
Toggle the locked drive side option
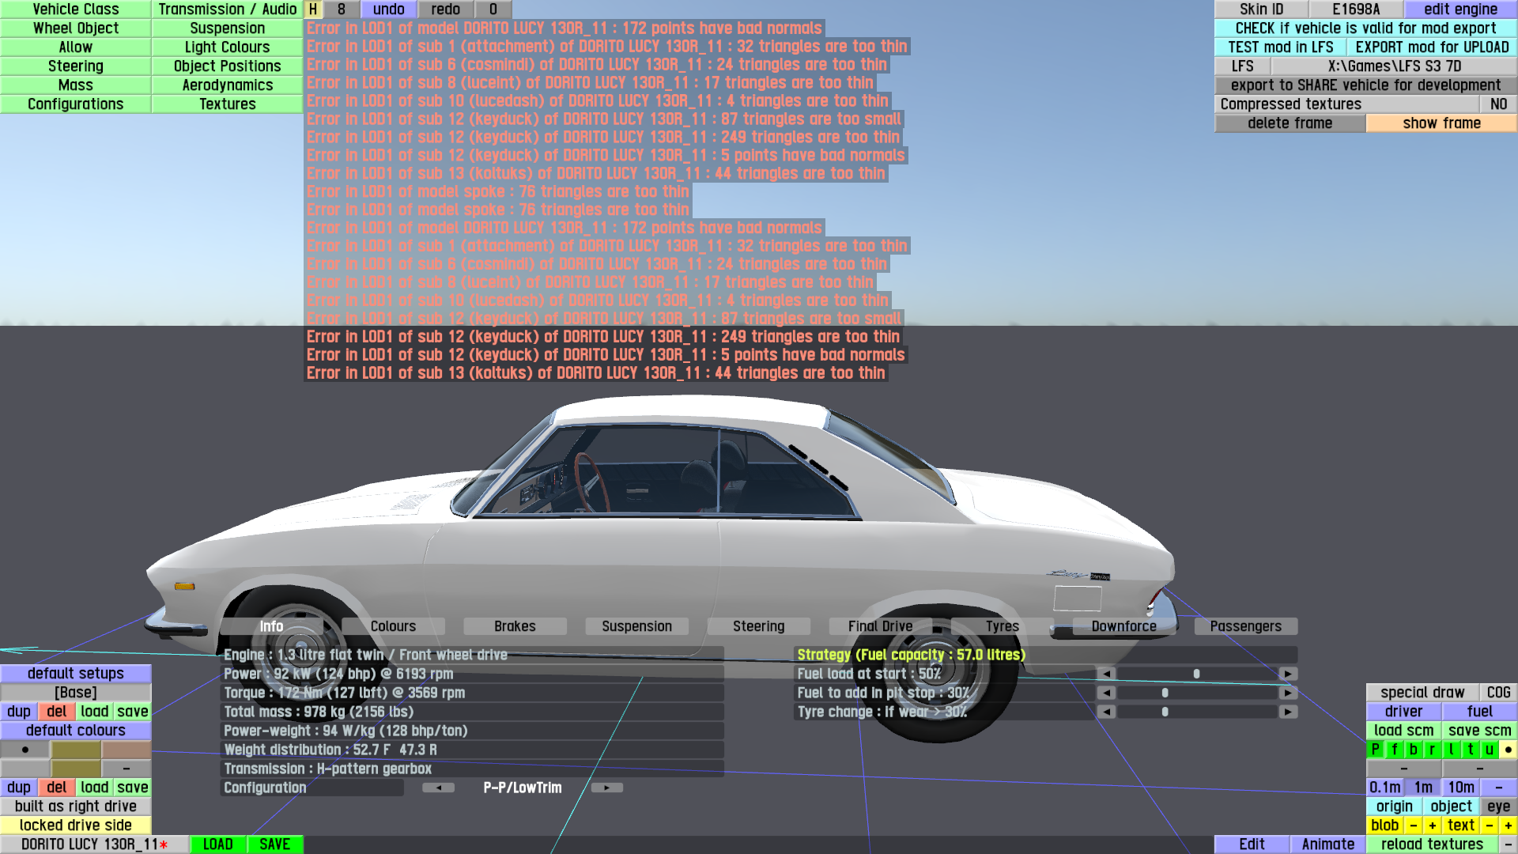76,826
